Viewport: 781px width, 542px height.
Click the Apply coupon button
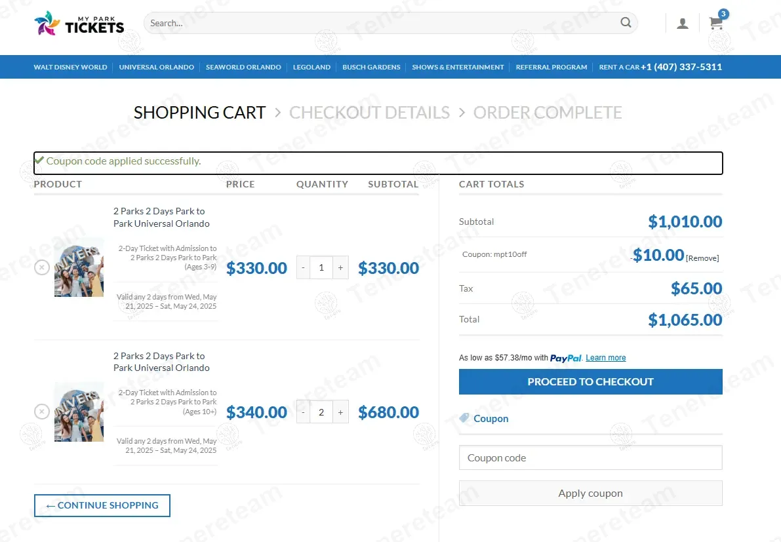[590, 494]
